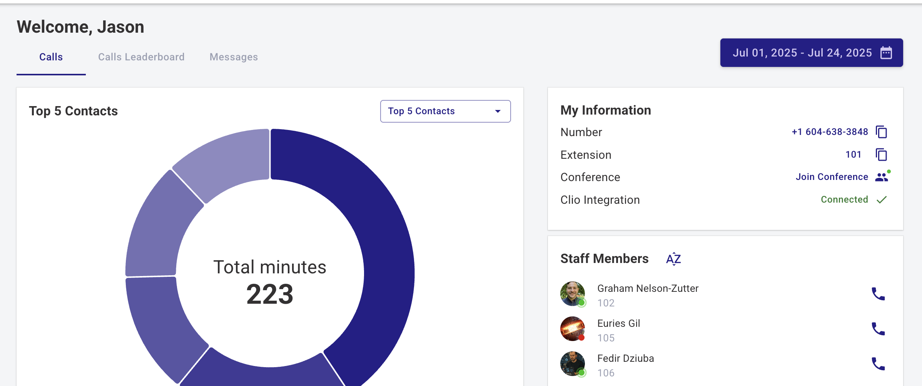Switch to the Calls tab
The width and height of the screenshot is (922, 386).
point(51,57)
